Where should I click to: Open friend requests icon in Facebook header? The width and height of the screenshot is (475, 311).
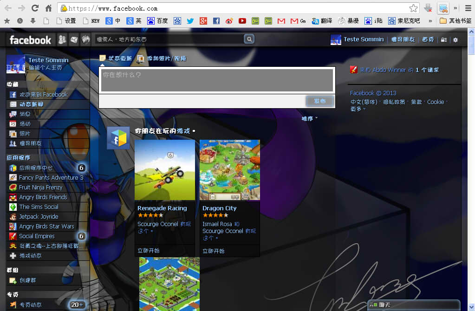click(62, 39)
